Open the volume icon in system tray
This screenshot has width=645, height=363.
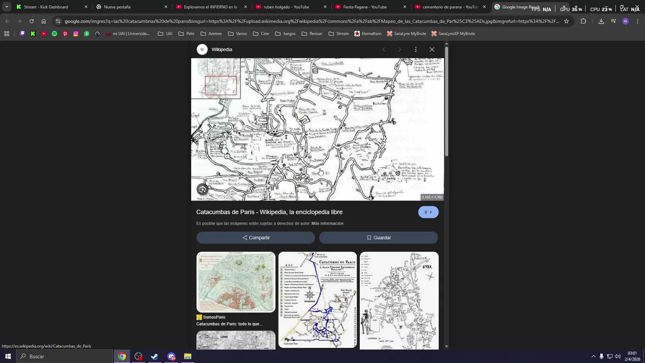pos(618,356)
